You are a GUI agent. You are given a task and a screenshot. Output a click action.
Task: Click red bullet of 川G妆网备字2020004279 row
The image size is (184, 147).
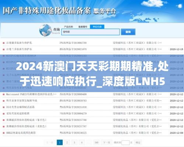[4, 113]
